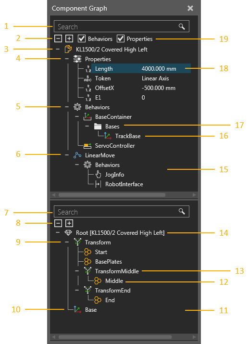Toggle the Properties checkbox off

tap(121, 38)
